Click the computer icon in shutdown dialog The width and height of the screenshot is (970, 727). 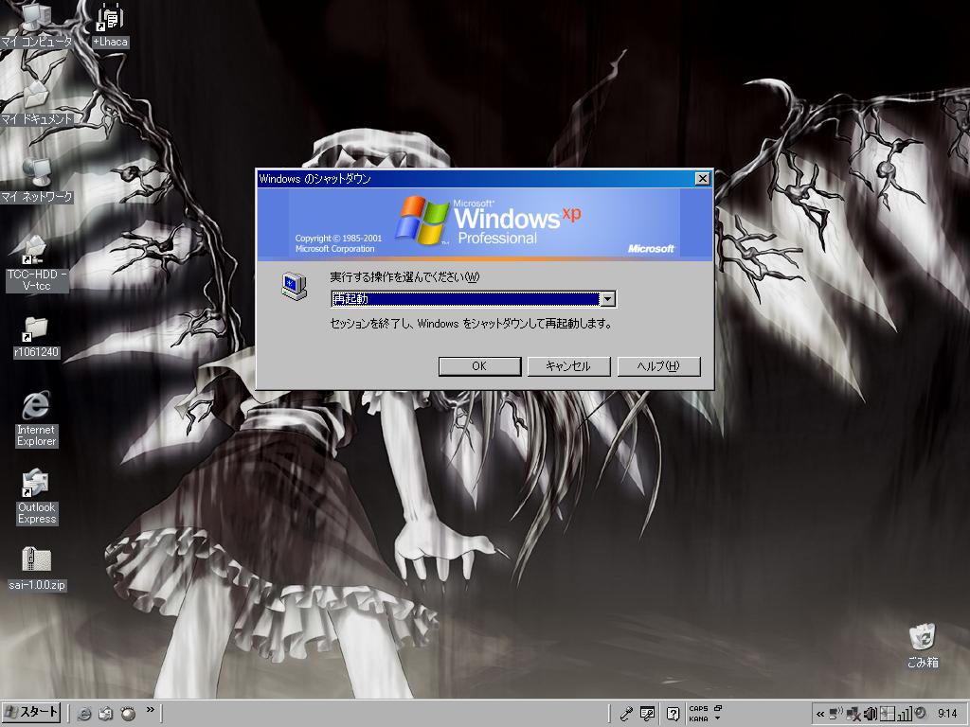click(x=294, y=286)
